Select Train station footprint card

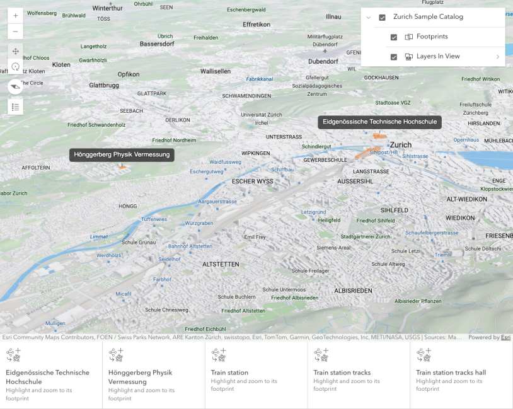point(256,375)
